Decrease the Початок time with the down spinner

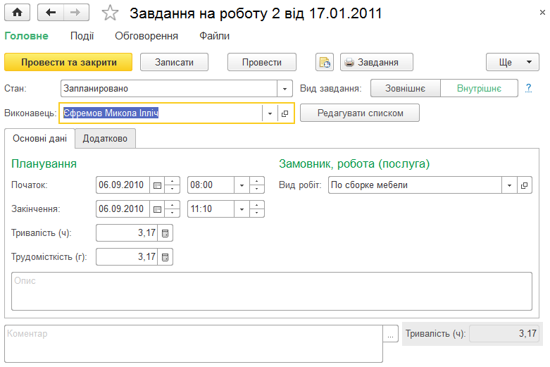click(257, 189)
